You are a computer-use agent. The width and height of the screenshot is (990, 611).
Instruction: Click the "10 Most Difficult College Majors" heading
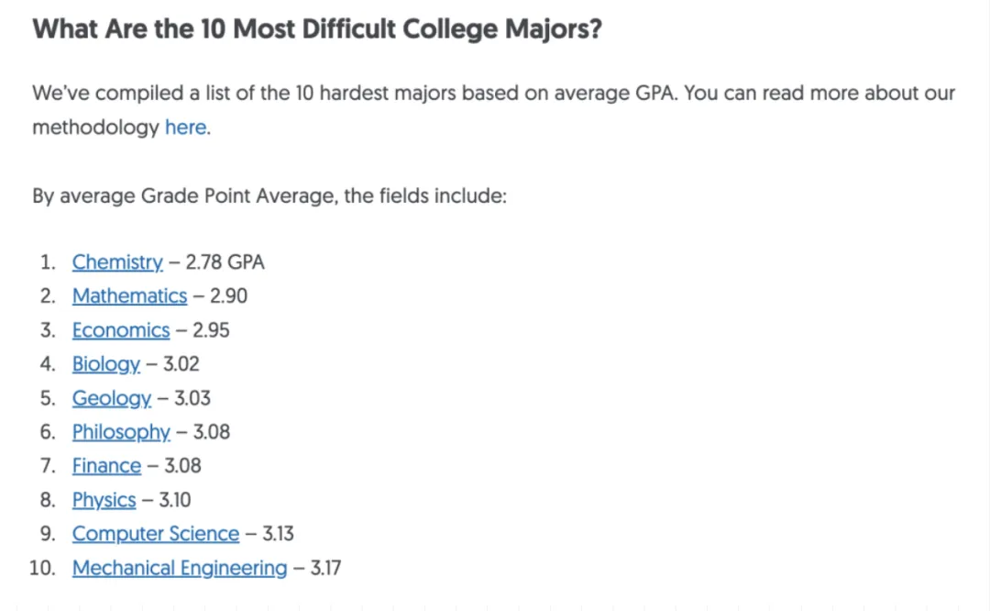pyautogui.click(x=317, y=29)
